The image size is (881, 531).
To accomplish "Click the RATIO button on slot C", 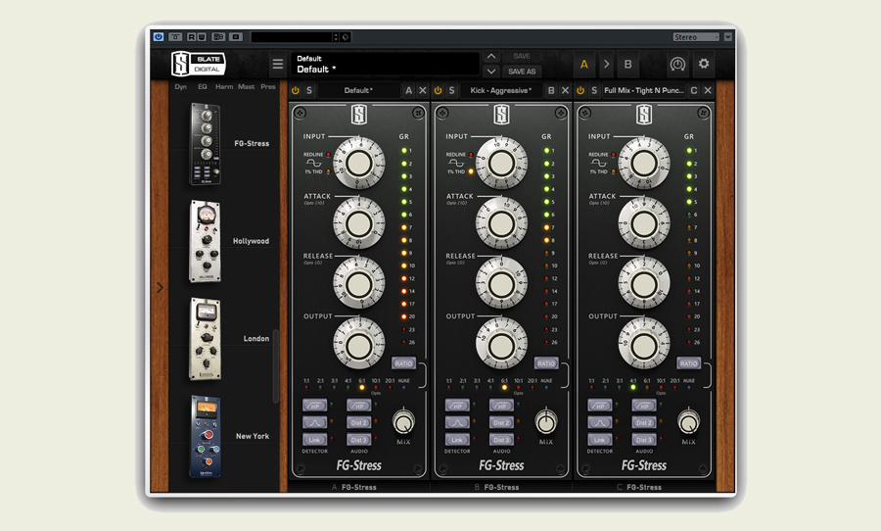I will (x=689, y=363).
